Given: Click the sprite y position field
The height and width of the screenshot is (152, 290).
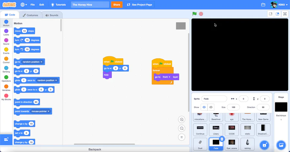Looking at the screenshot, I should pos(265,99).
